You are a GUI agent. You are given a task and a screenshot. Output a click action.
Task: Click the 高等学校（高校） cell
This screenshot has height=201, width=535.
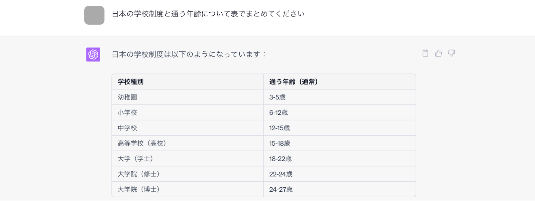point(142,143)
